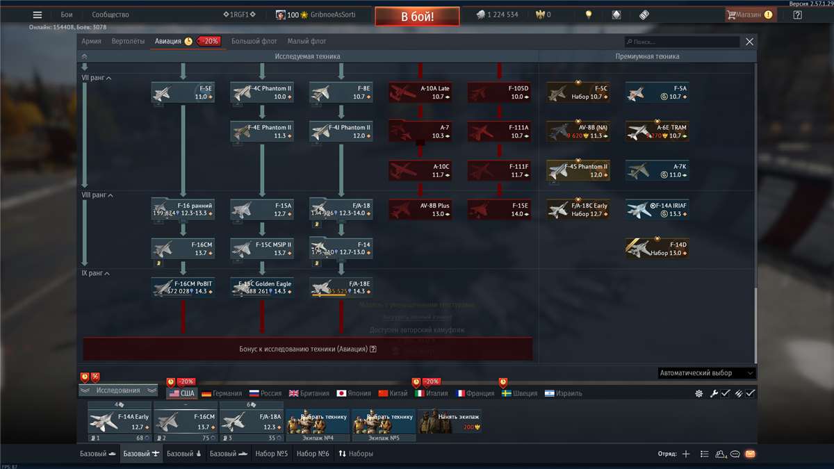Open the contacts icon at bottom right
834x469 pixels.
(721, 454)
